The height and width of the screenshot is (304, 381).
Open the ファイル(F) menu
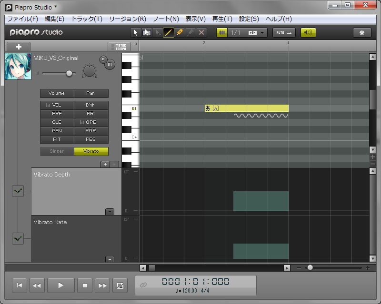22,19
